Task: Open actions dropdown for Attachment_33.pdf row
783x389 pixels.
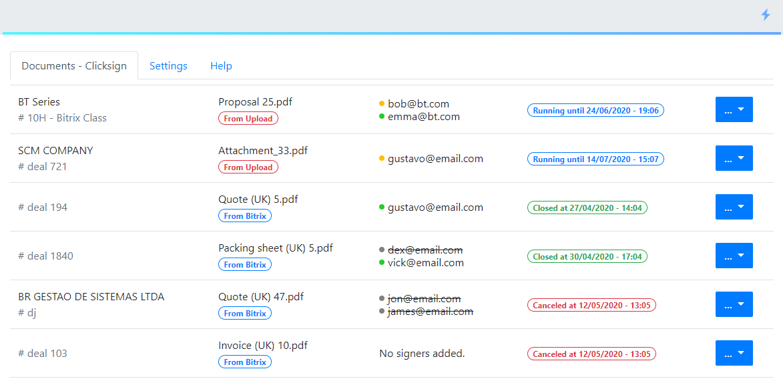Action: click(734, 158)
